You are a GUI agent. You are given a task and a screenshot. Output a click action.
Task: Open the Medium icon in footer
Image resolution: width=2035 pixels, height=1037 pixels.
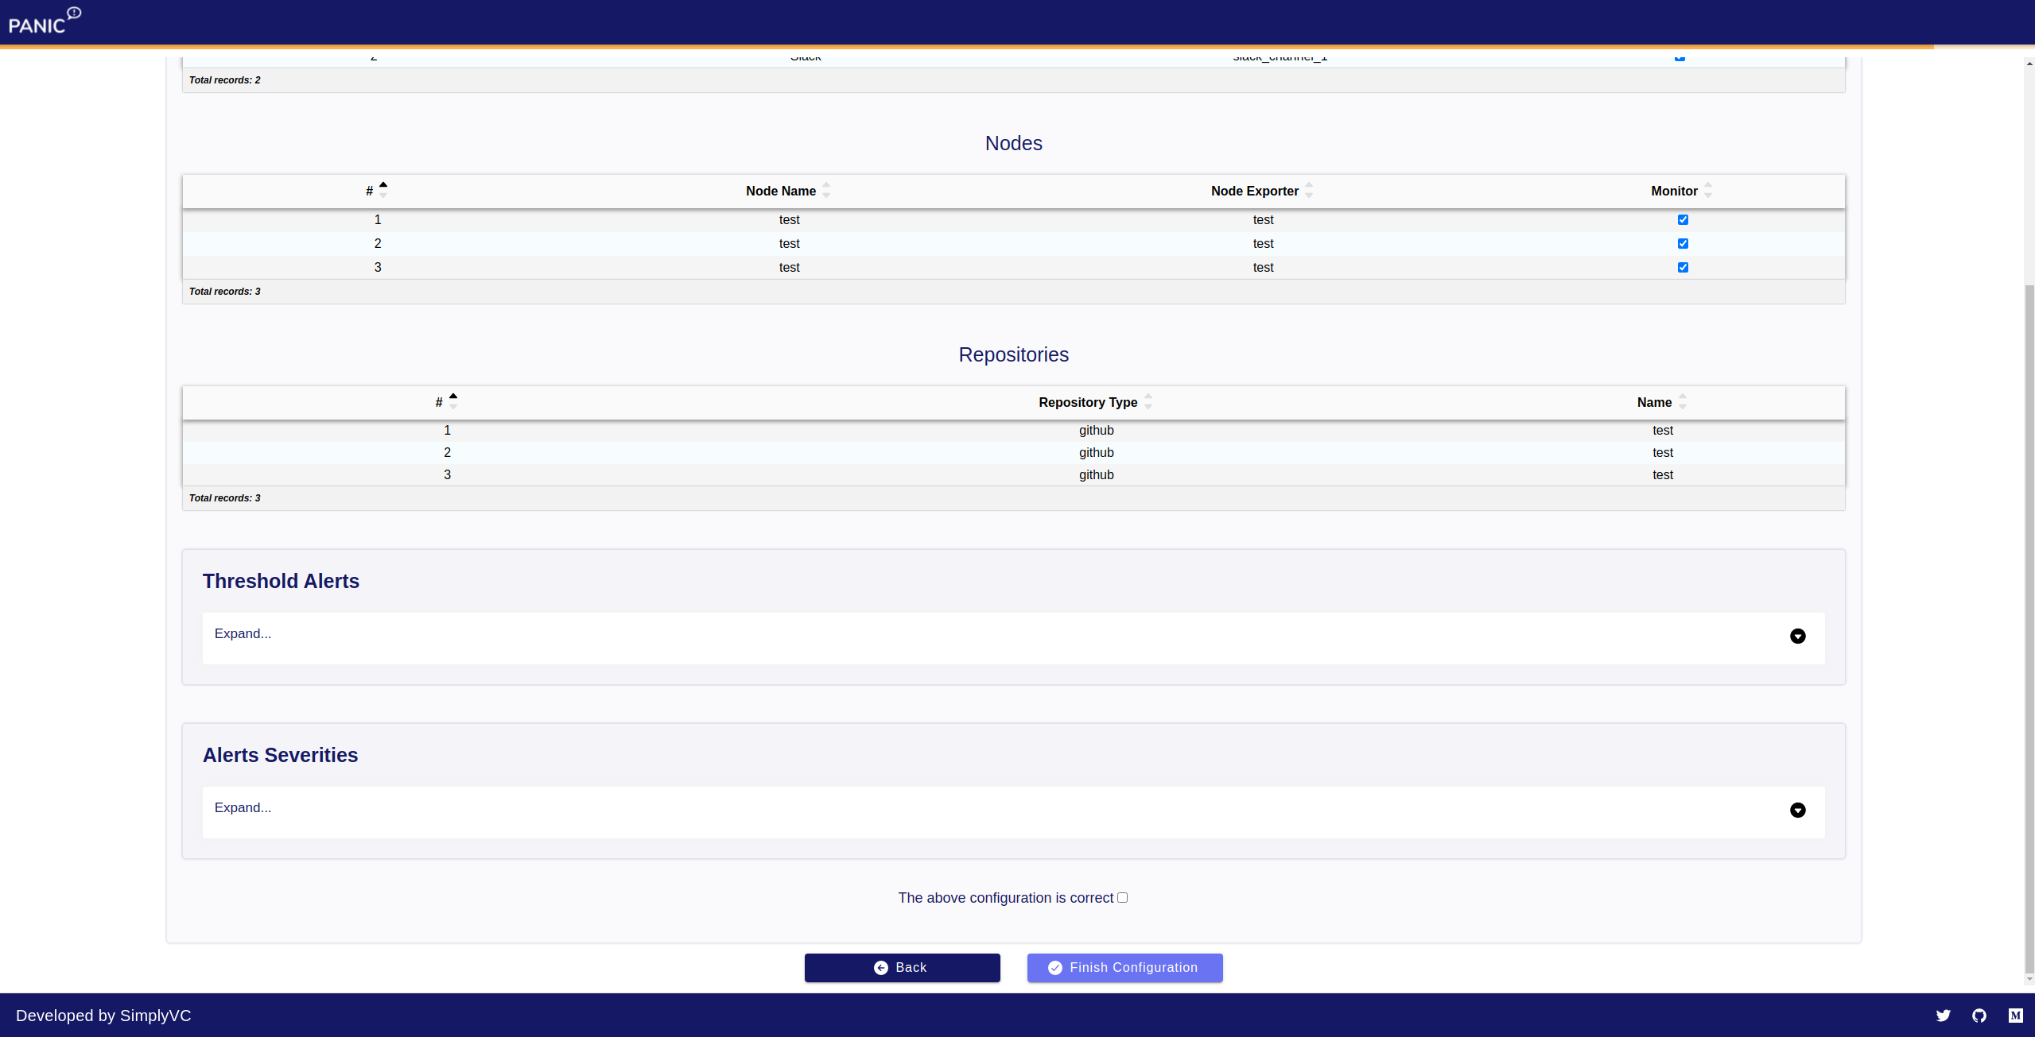coord(2015,1016)
